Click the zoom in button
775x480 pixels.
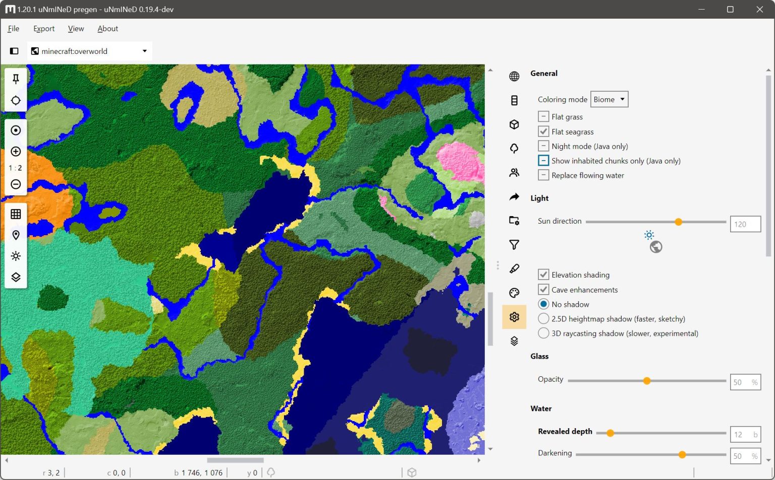(x=16, y=151)
